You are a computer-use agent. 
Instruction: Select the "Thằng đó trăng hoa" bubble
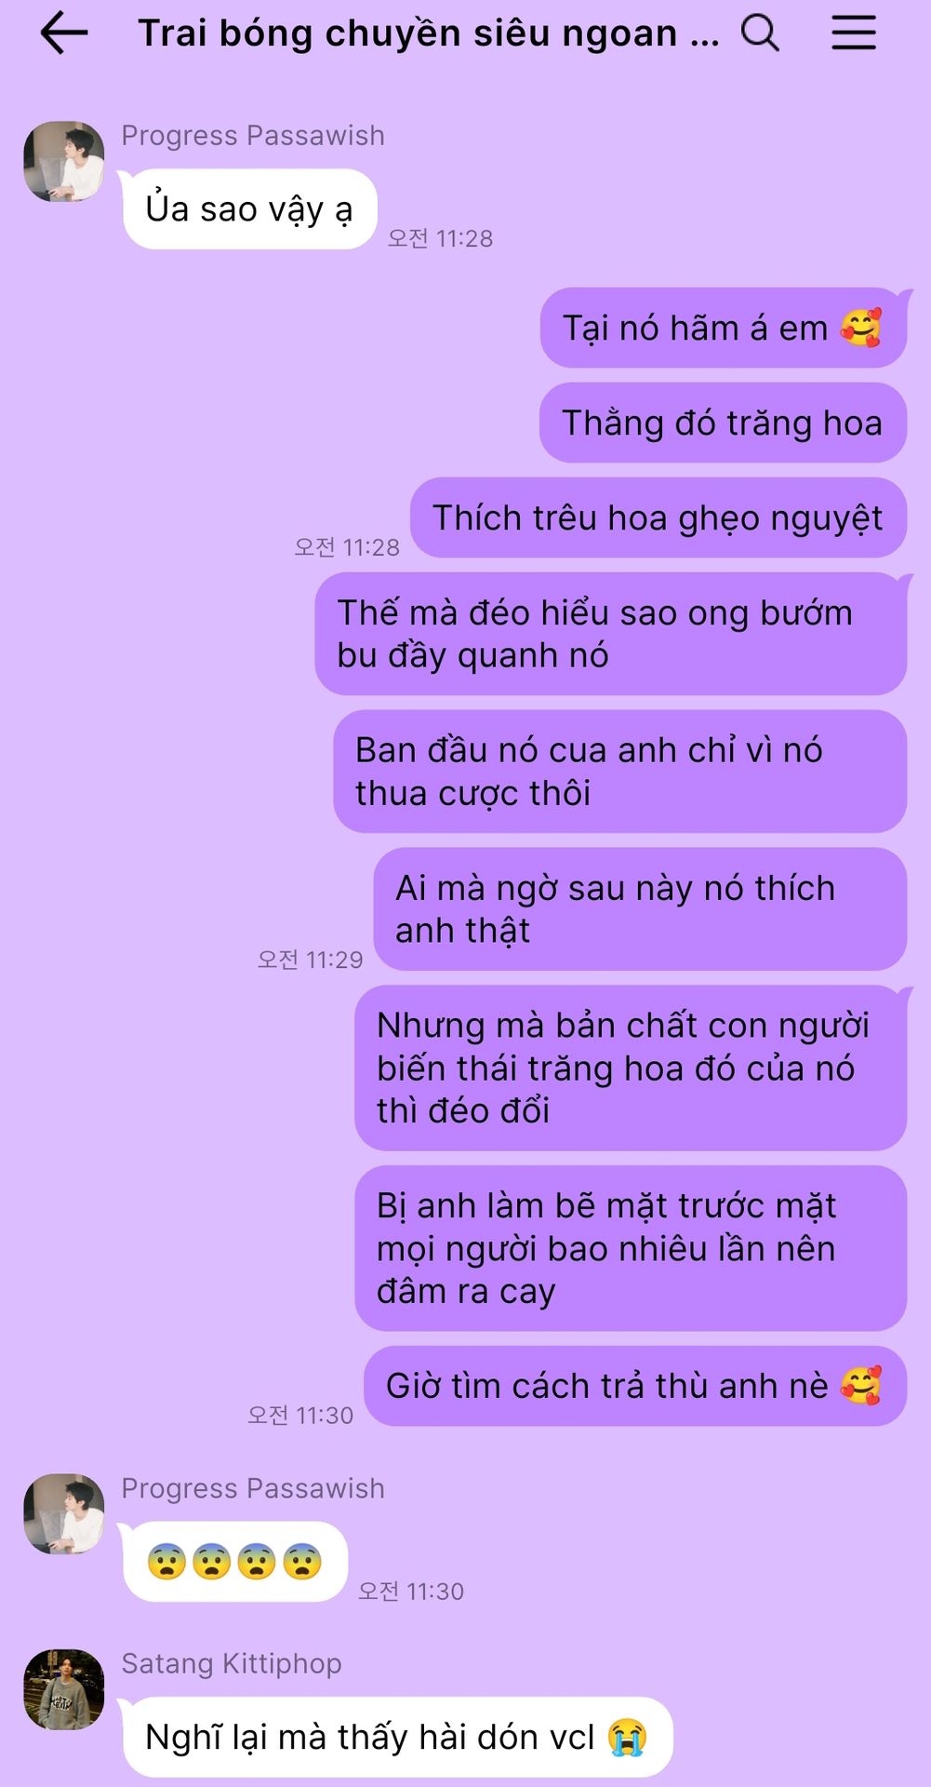pos(723,423)
